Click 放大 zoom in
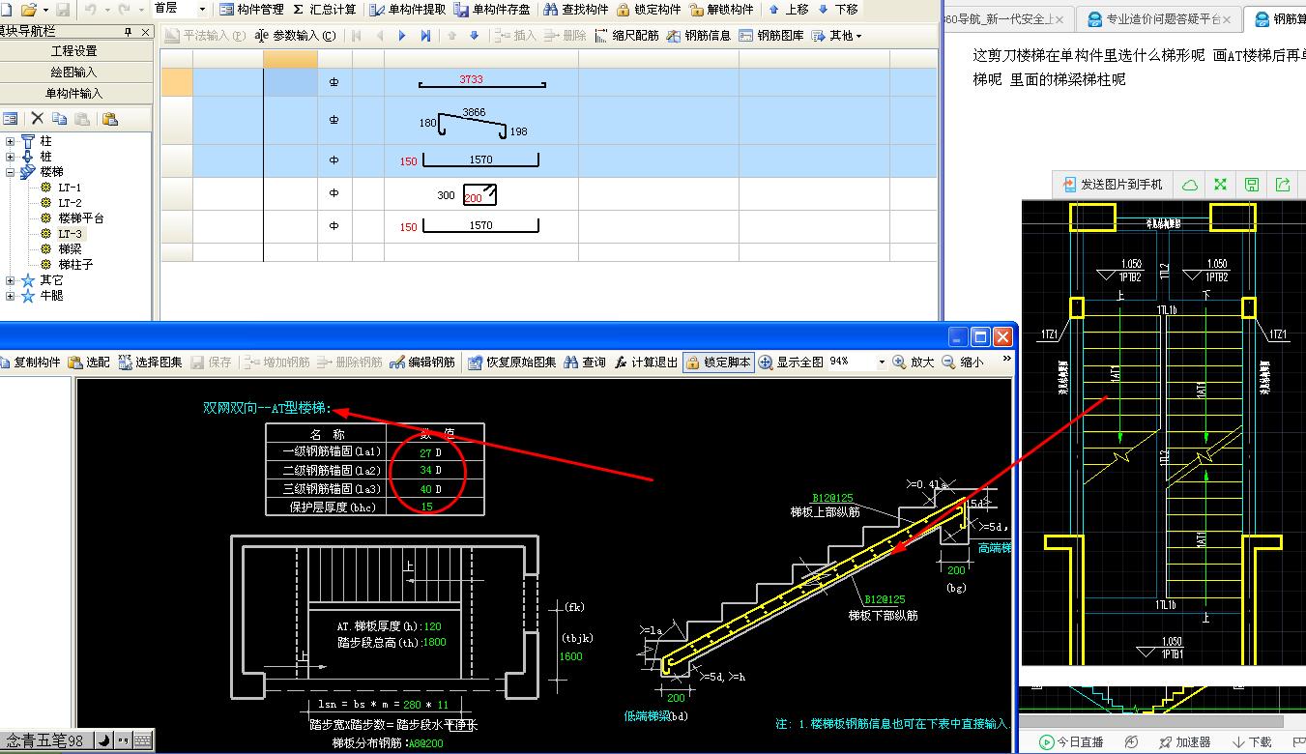1306x754 pixels. pyautogui.click(x=914, y=362)
